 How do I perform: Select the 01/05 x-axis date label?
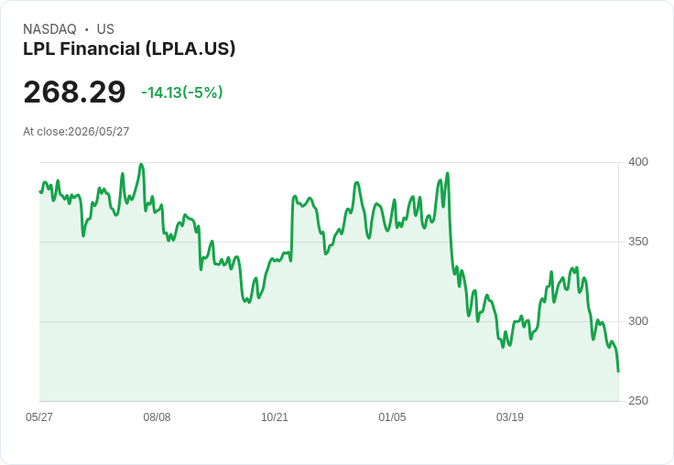(392, 416)
